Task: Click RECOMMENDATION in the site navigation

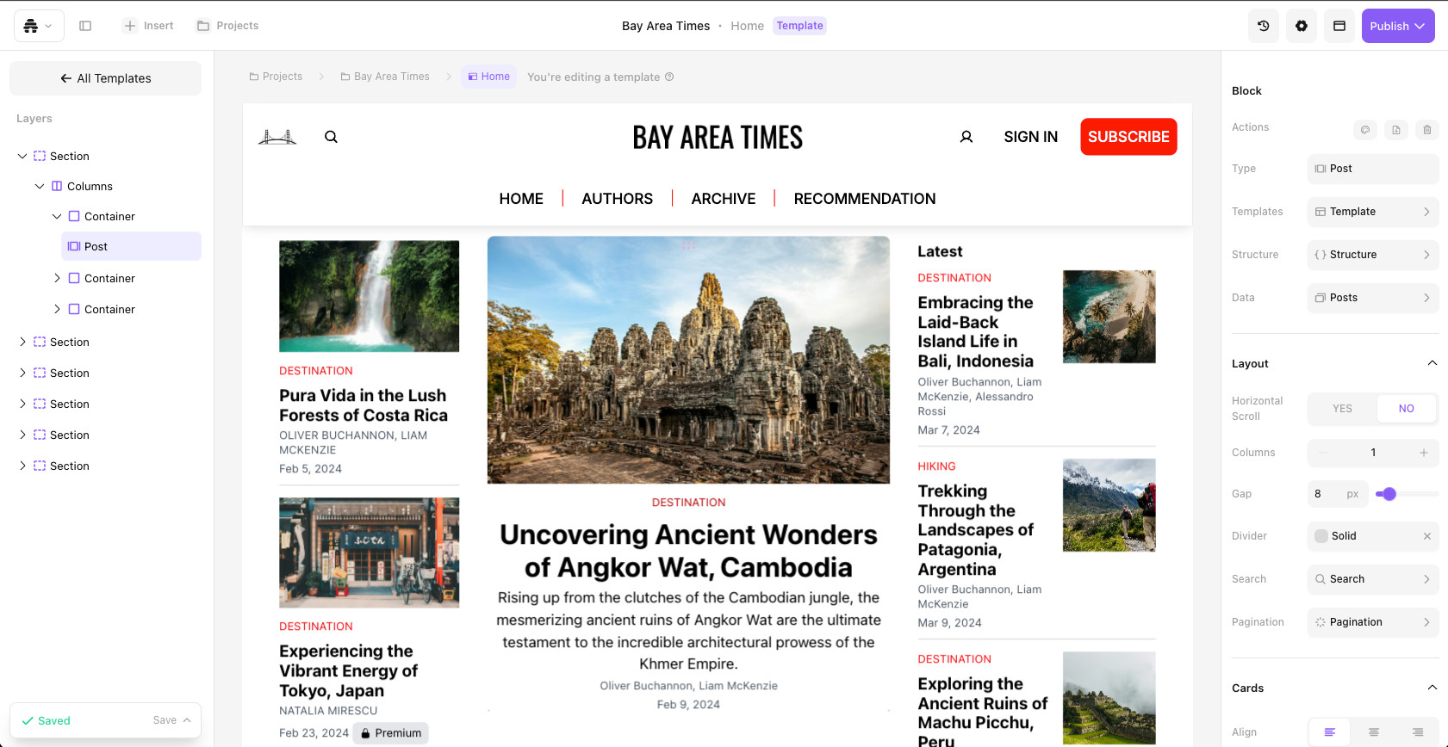Action: [x=865, y=199]
